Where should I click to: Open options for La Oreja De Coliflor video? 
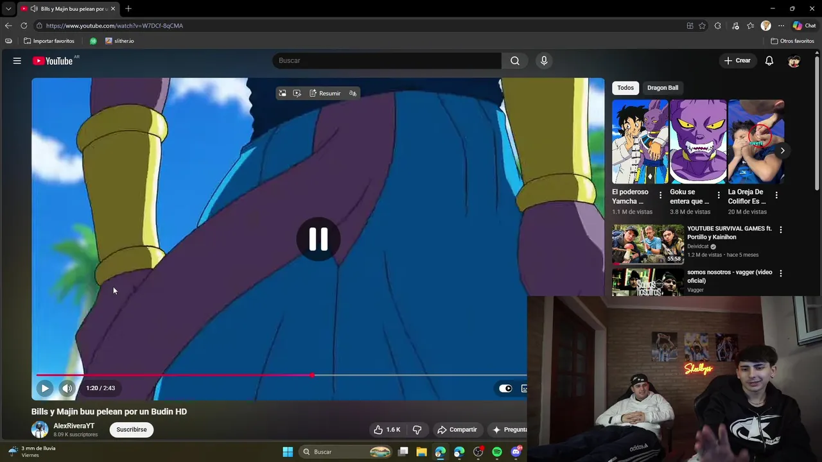click(x=776, y=195)
